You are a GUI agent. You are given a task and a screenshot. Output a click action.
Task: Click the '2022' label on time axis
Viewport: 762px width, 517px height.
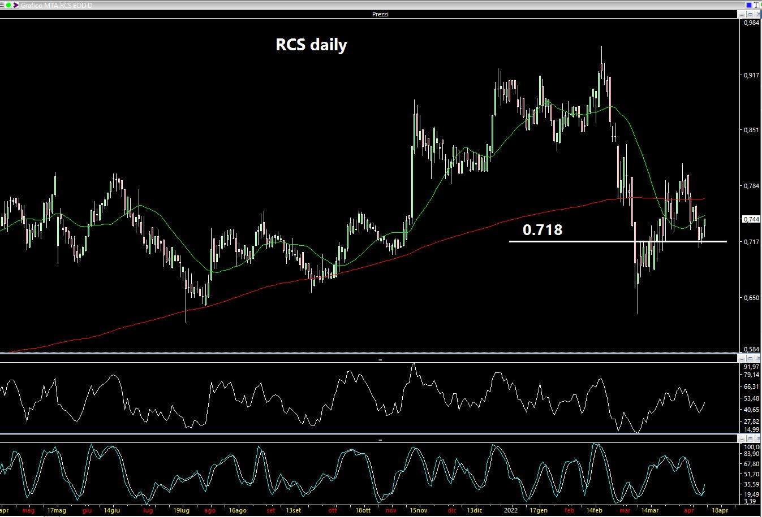coord(510,510)
